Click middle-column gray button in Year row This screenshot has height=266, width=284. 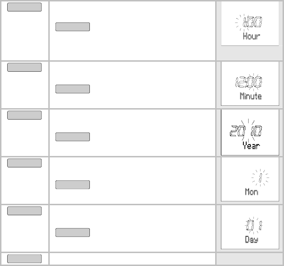tap(73, 137)
